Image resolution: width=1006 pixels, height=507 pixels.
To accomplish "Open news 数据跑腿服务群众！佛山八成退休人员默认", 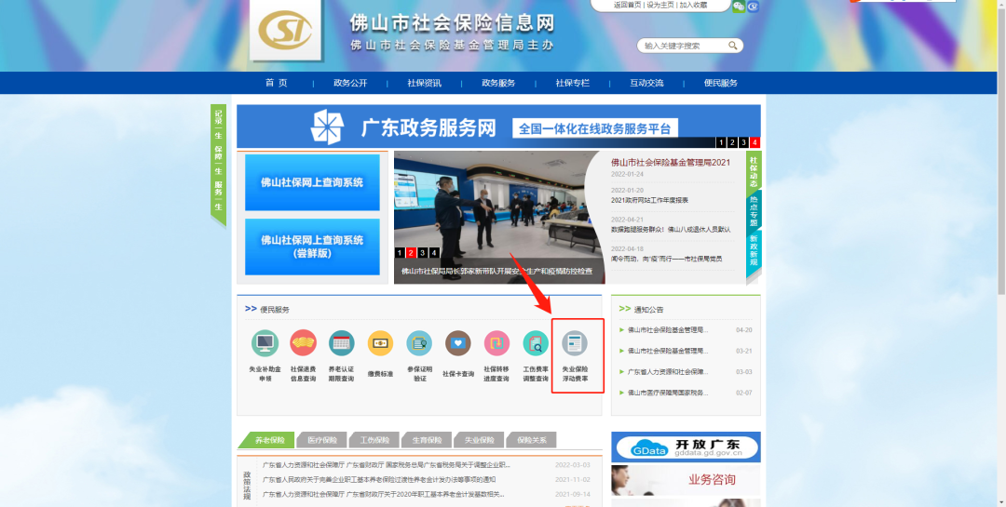I will pos(671,229).
